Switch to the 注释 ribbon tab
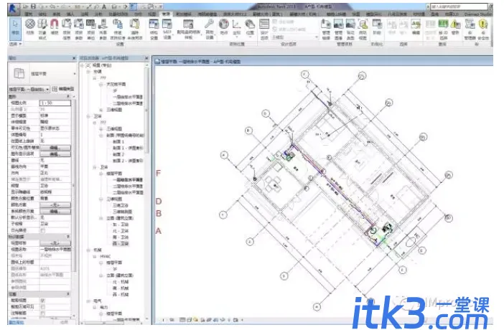 84,14
